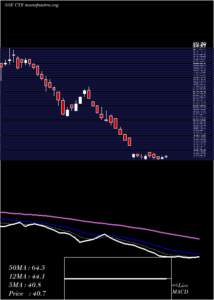Viewport: 214px width, 300px height.
Task: Click the topmost price axis label
Action: pyautogui.click(x=199, y=44)
